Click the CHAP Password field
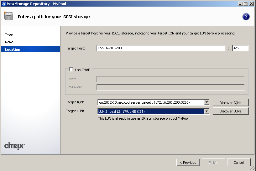 coord(170,87)
